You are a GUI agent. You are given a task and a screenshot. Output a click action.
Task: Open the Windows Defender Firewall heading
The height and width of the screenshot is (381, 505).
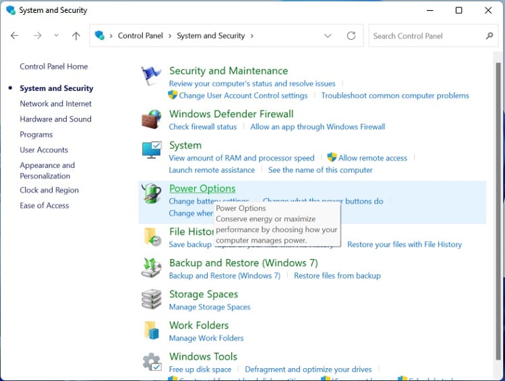click(231, 114)
